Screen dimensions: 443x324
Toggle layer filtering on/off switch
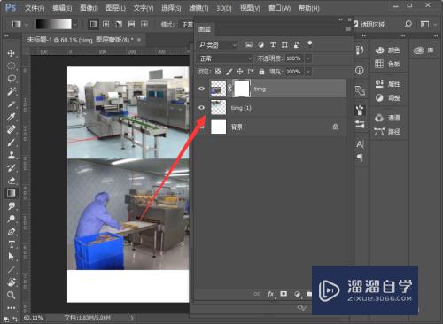[309, 44]
